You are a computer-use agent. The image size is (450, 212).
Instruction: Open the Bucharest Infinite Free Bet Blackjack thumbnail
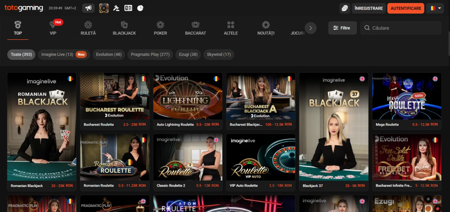click(407, 157)
